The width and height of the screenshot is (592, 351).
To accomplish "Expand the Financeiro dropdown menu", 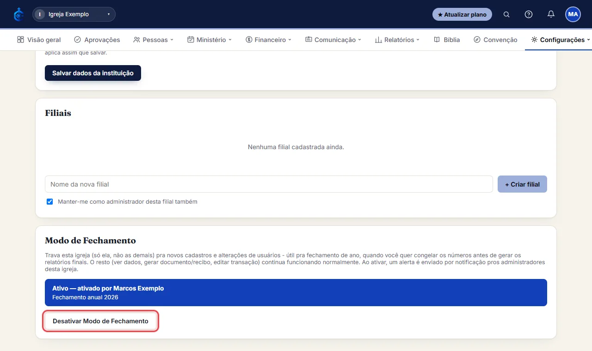I will click(x=269, y=40).
